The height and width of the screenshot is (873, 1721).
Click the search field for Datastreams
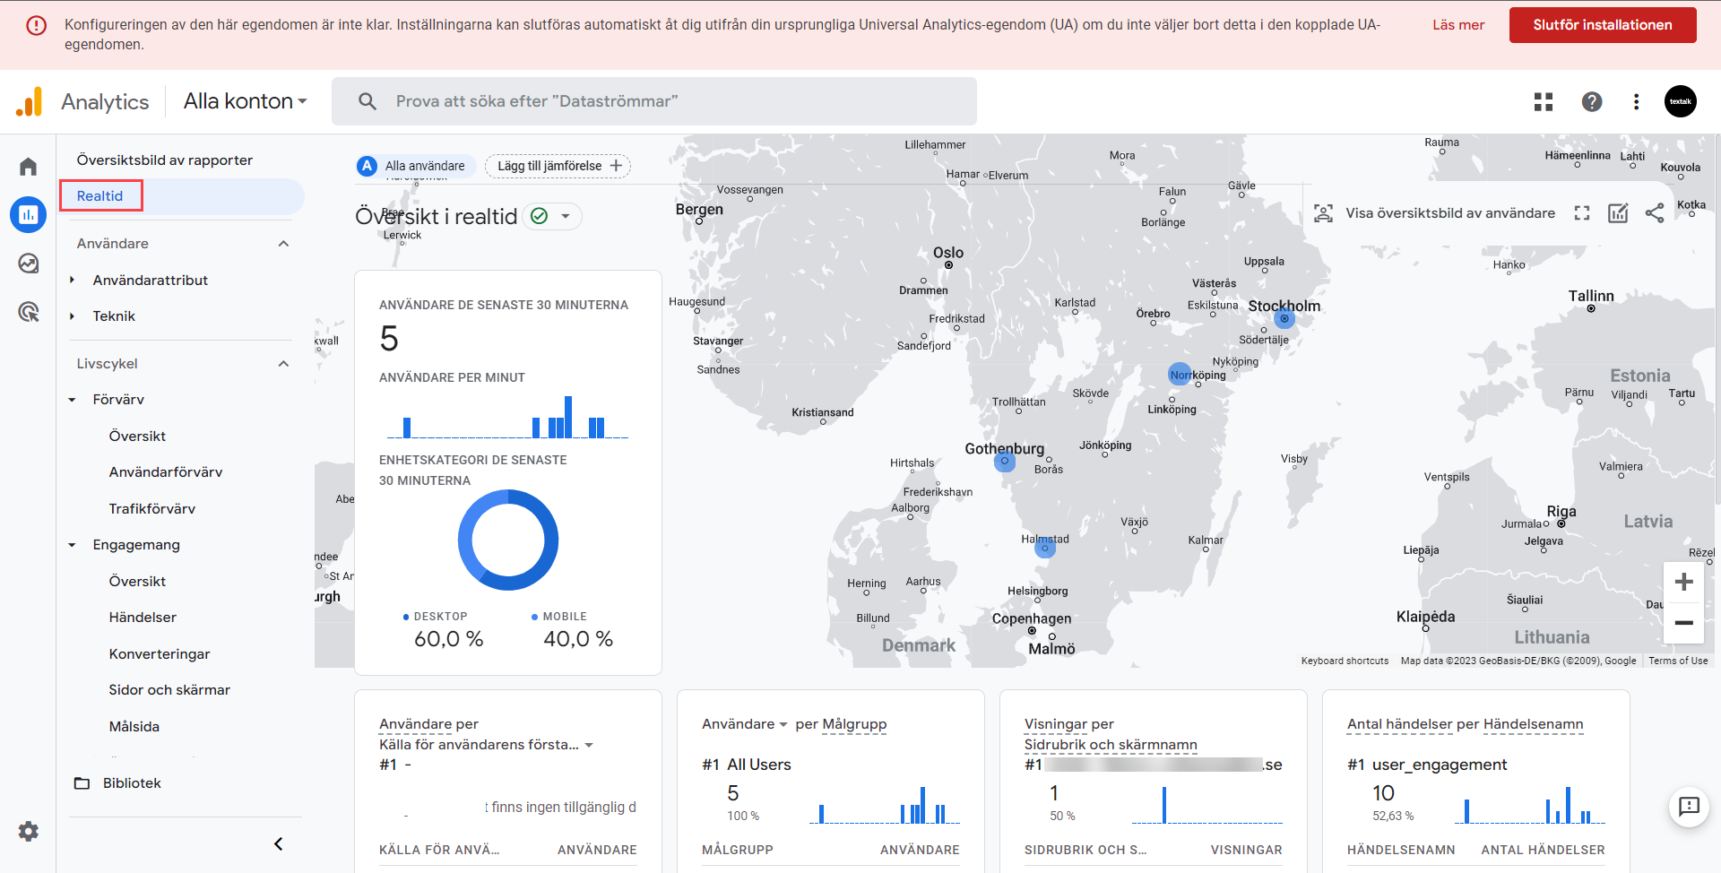click(x=654, y=101)
